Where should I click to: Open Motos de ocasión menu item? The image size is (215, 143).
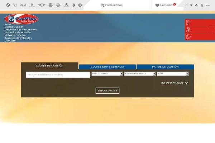pos(15,35)
